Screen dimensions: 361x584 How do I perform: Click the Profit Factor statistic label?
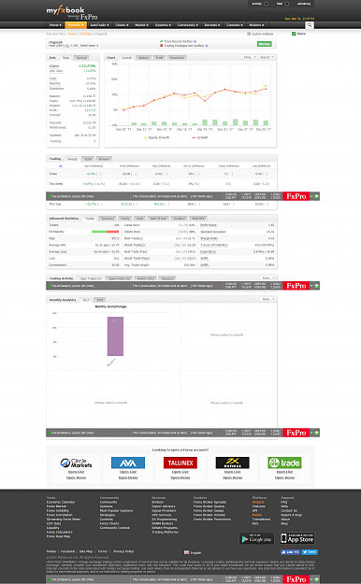(x=209, y=225)
